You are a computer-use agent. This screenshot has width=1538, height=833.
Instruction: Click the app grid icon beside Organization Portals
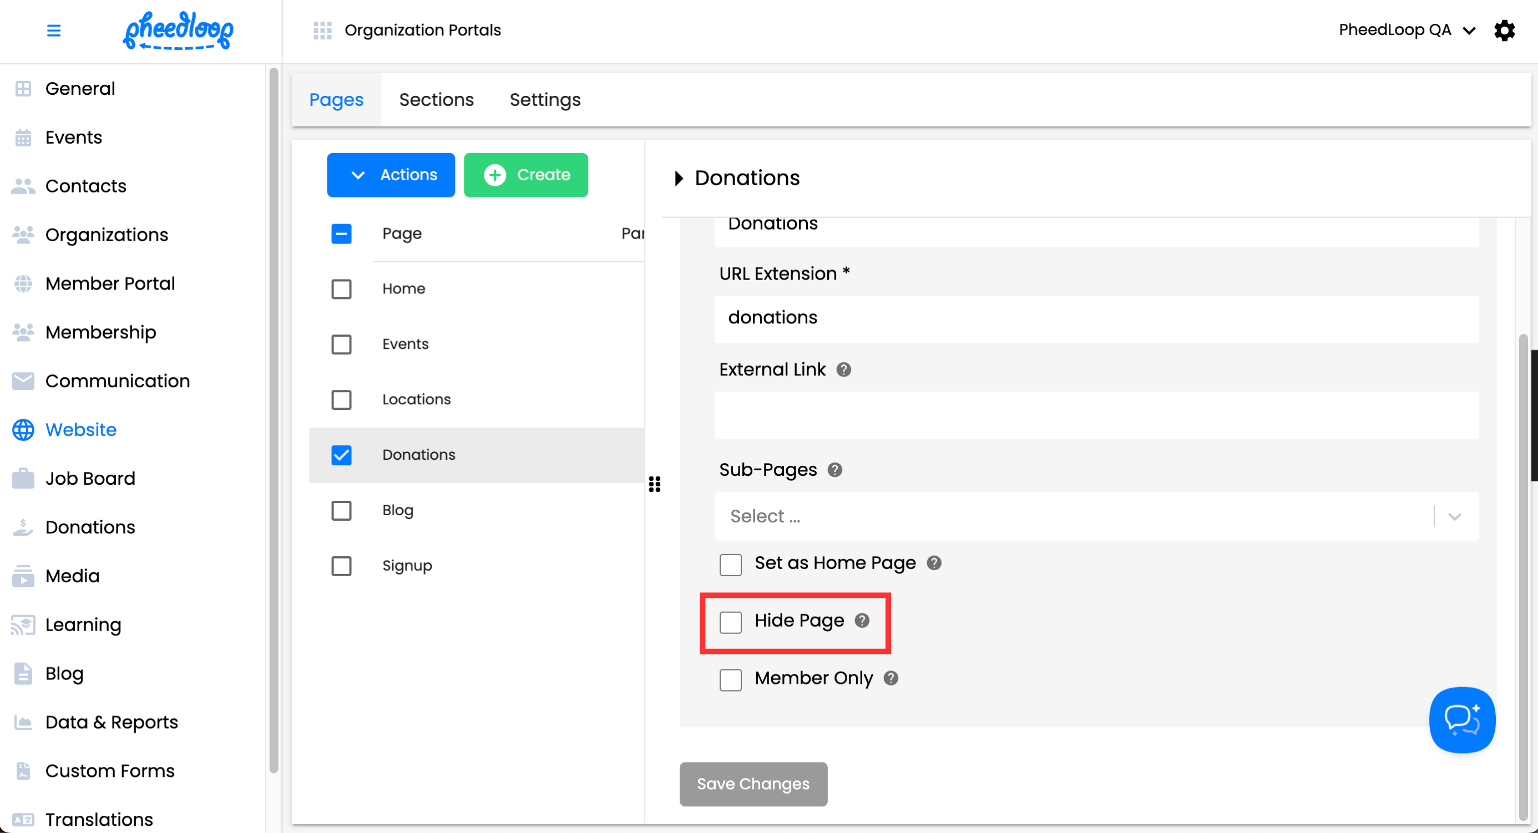pyautogui.click(x=322, y=31)
